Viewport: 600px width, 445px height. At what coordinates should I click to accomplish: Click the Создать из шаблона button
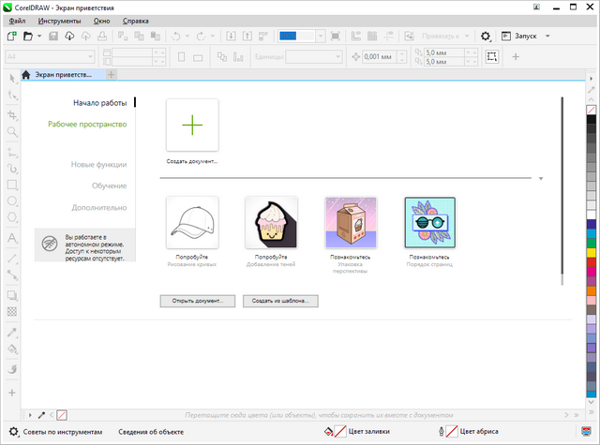click(280, 301)
